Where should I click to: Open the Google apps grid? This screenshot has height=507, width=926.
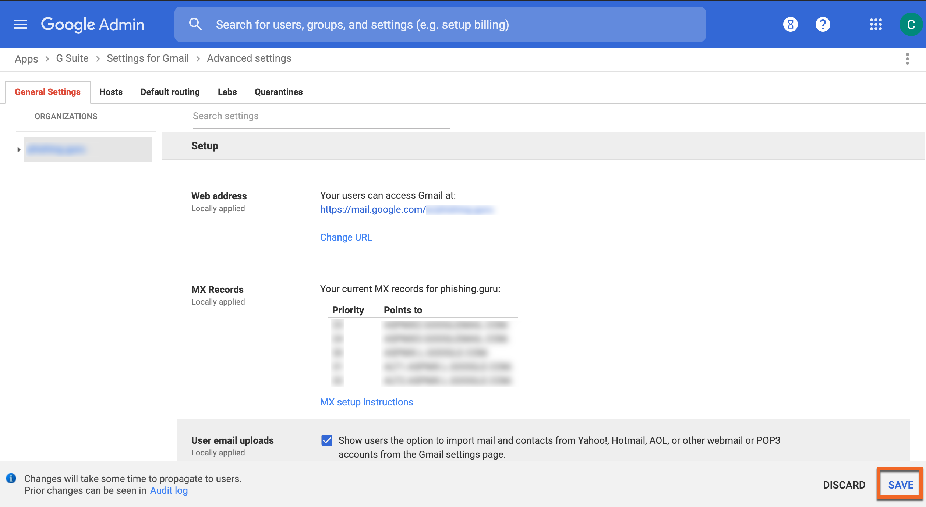pyautogui.click(x=876, y=24)
